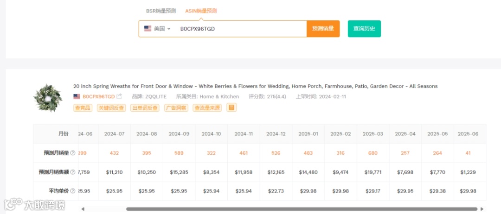Click the 2024-12 month column header
The width and height of the screenshot is (501, 214).
(x=276, y=134)
